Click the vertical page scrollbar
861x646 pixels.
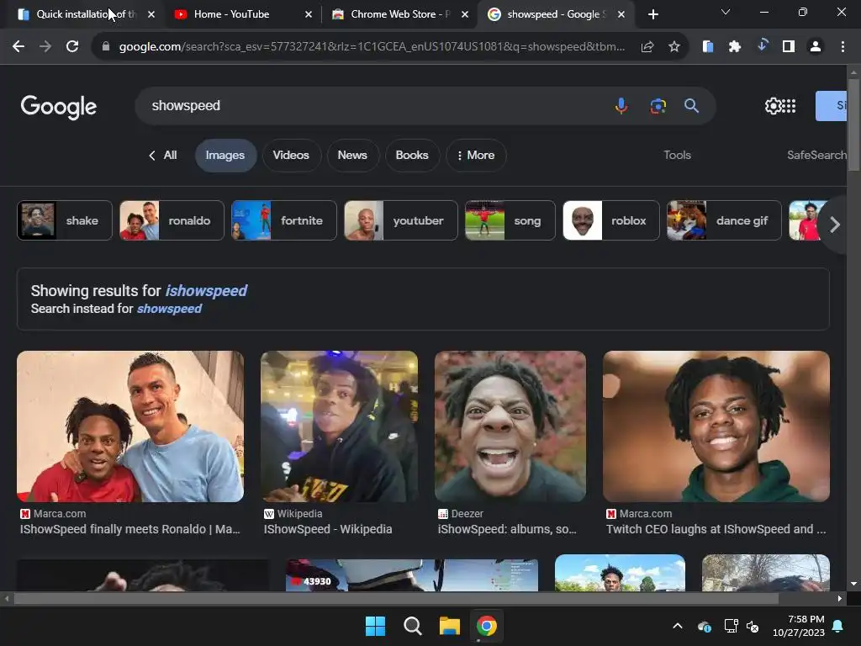coord(853,126)
